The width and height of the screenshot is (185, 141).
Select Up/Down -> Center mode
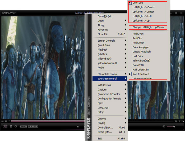click(149, 12)
